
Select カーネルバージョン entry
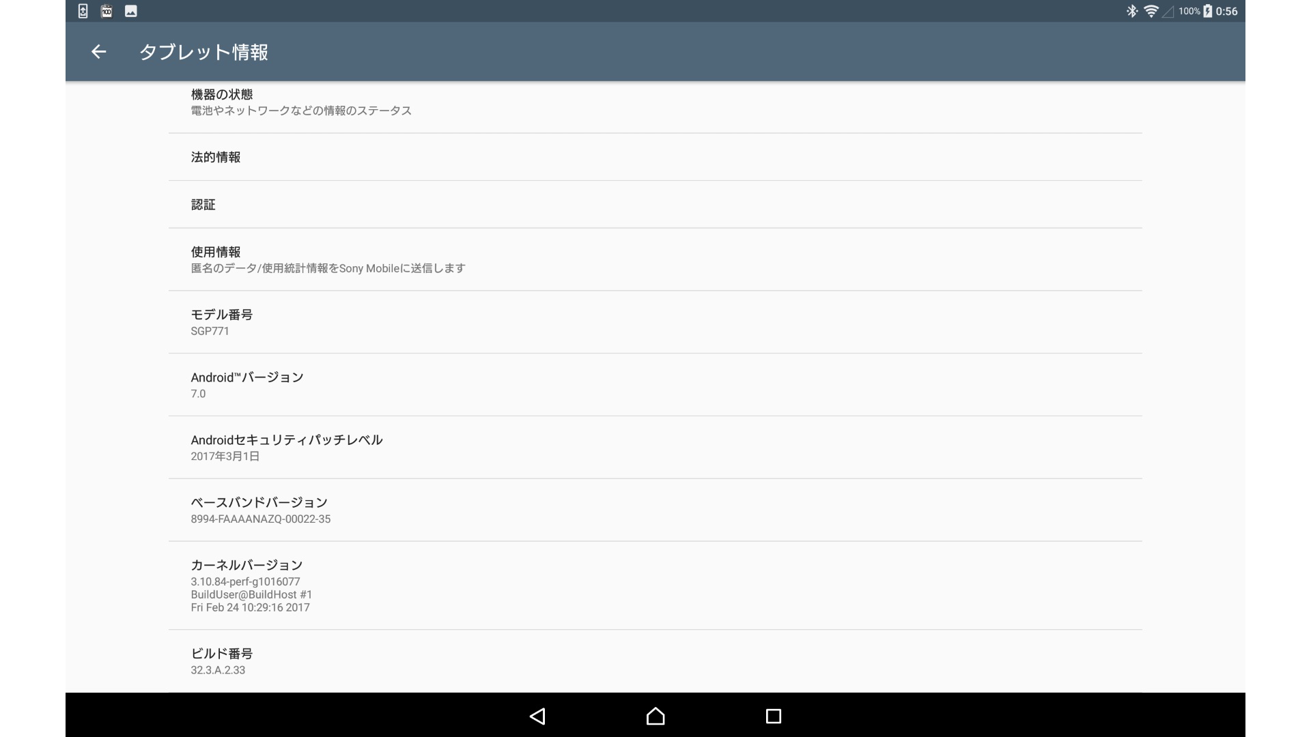click(x=655, y=586)
